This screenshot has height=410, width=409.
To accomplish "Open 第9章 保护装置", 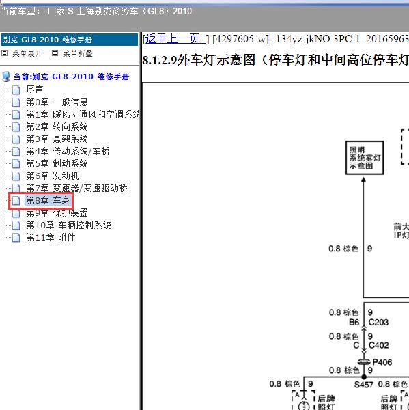I will pyautogui.click(x=57, y=213).
